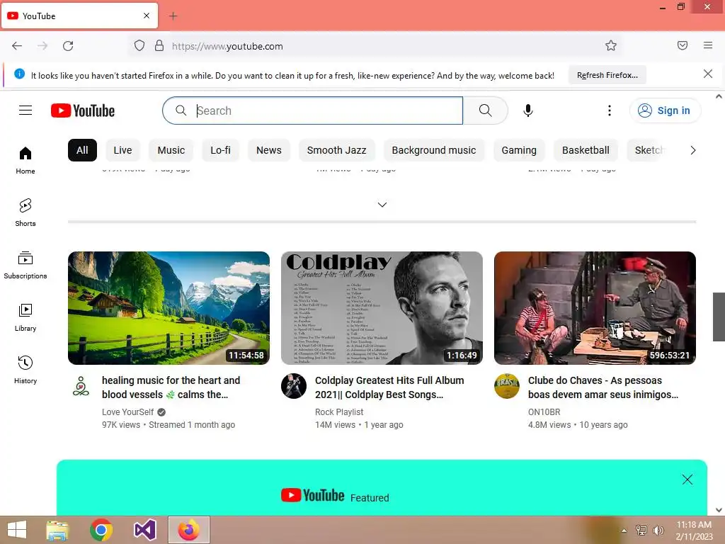Open Firefox application menu
Image resolution: width=725 pixels, height=544 pixels.
click(708, 45)
